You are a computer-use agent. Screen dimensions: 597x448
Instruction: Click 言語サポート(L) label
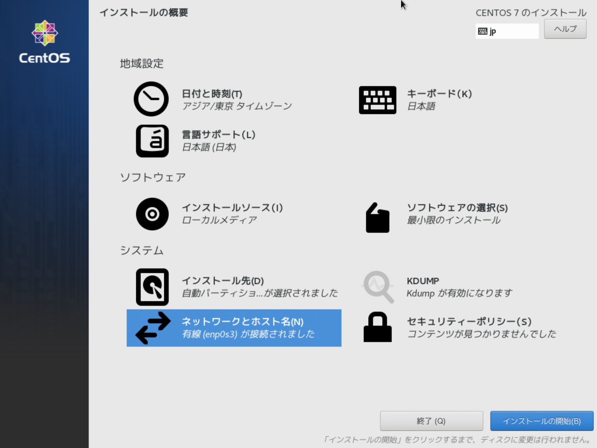coord(219,135)
